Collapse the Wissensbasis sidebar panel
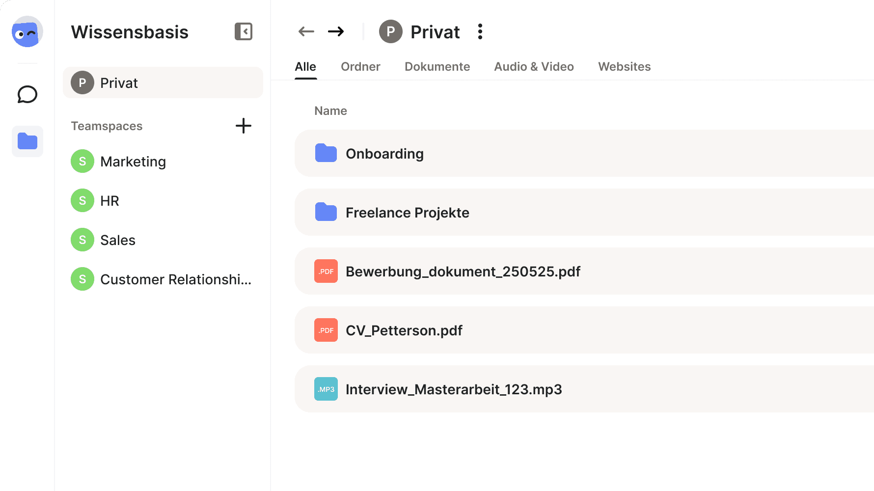The image size is (874, 491). pyautogui.click(x=244, y=31)
